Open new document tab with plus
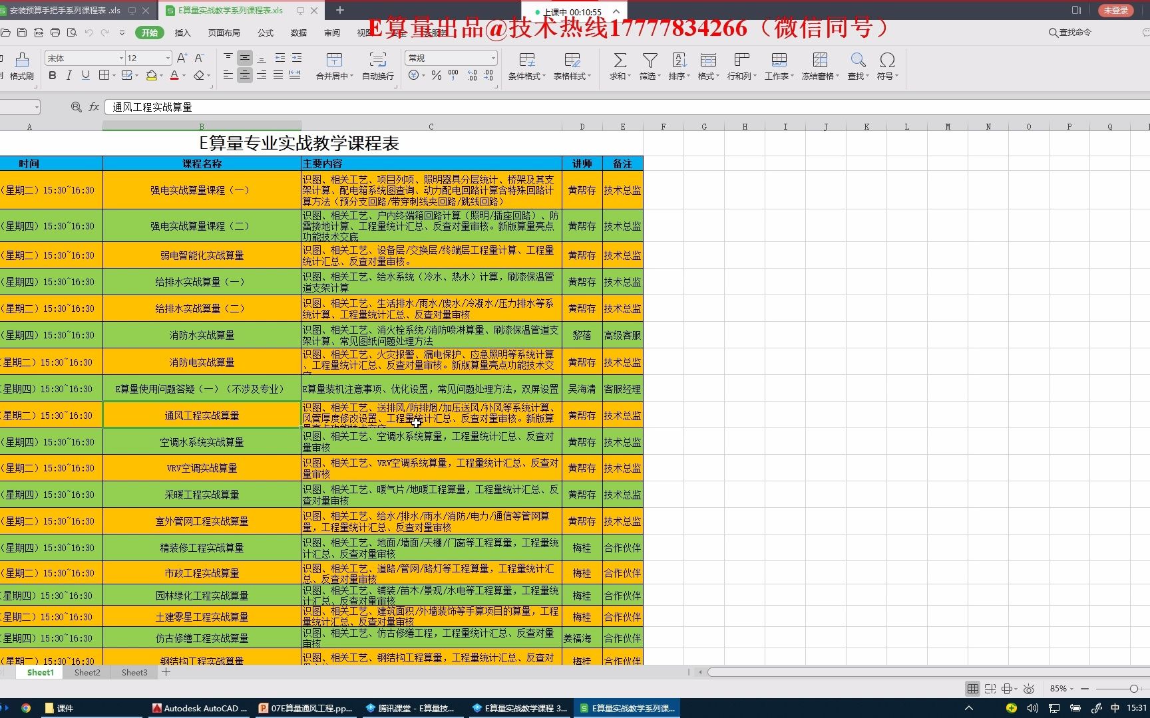 (340, 10)
